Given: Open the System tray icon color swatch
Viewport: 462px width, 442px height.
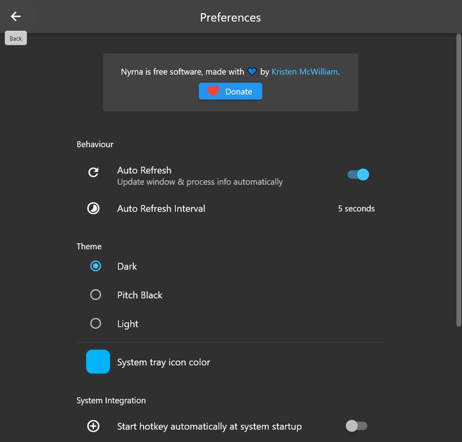Looking at the screenshot, I should [x=98, y=362].
